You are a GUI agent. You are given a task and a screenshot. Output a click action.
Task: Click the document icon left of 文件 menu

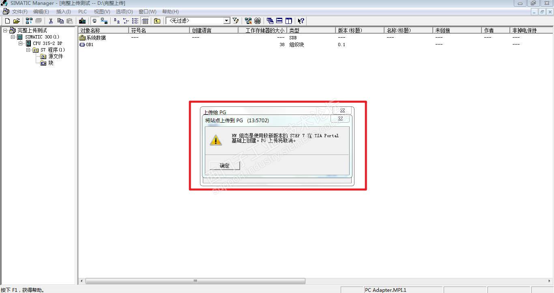pyautogui.click(x=6, y=11)
